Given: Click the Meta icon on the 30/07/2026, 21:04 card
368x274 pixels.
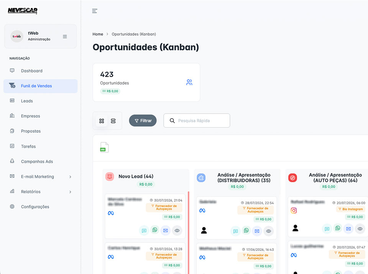Looking at the screenshot, I should coord(111,213).
